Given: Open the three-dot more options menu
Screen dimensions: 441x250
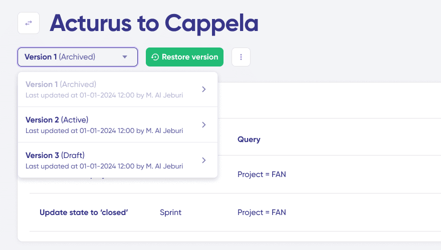Looking at the screenshot, I should (241, 57).
